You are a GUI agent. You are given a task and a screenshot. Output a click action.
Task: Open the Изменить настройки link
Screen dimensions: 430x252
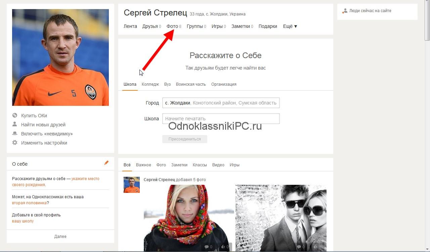(x=44, y=143)
